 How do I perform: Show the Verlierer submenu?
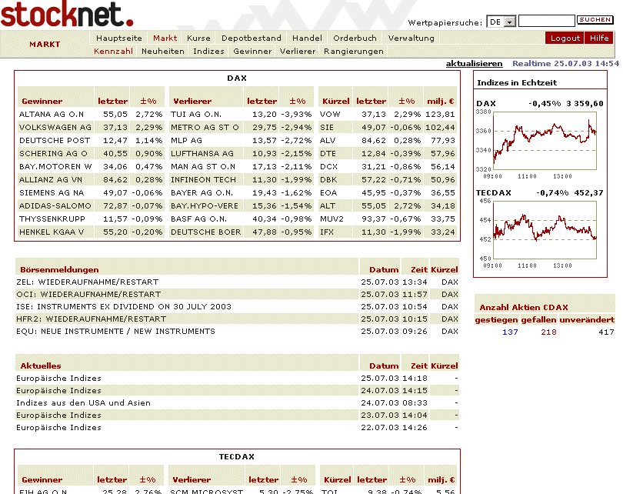pos(298,52)
